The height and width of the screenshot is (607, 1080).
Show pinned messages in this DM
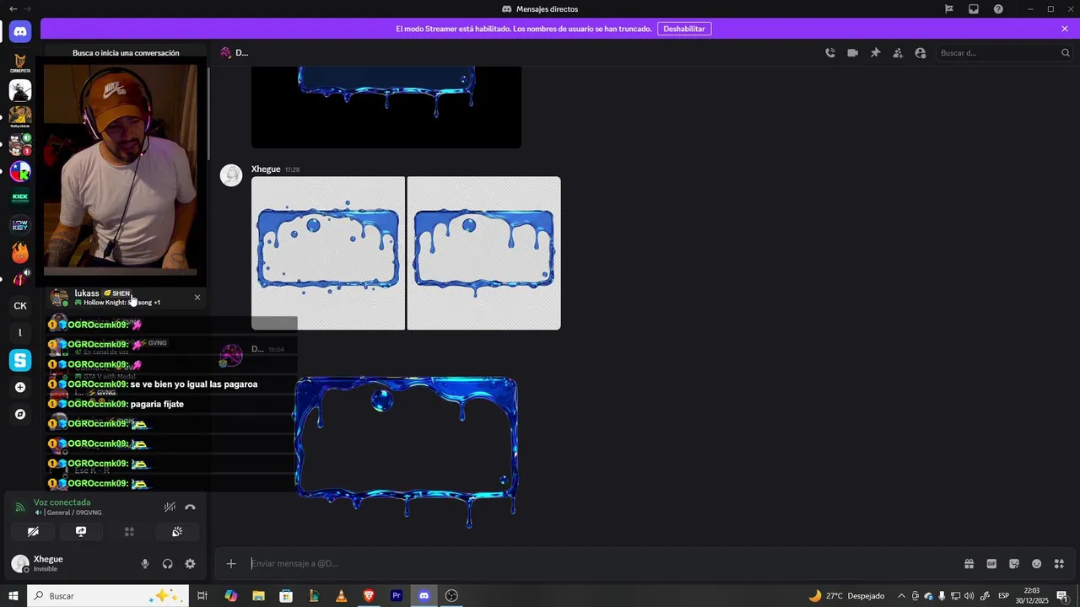click(876, 52)
